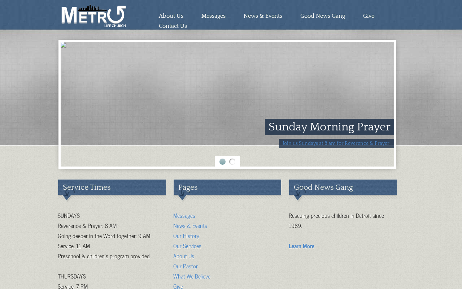462x289 pixels.
Task: Open the Messages link under Pages
Action: pyautogui.click(x=184, y=216)
